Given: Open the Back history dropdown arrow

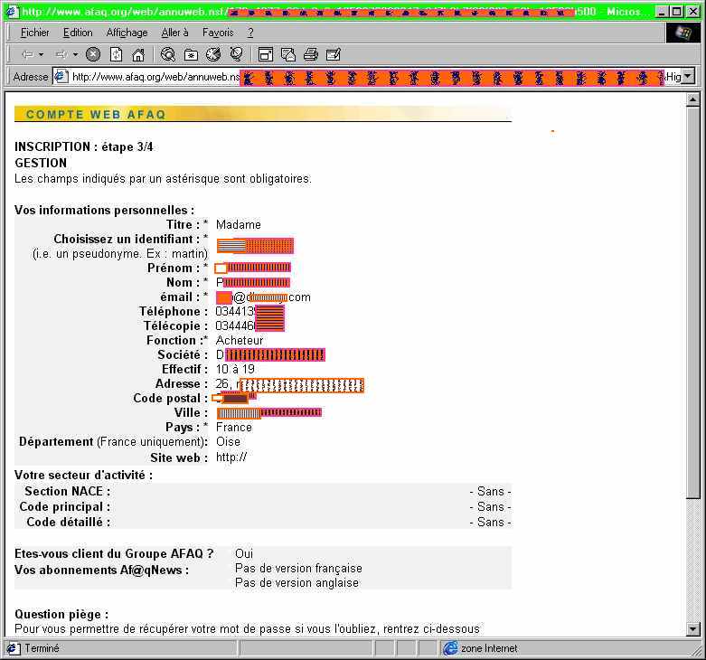Looking at the screenshot, I should (x=42, y=54).
